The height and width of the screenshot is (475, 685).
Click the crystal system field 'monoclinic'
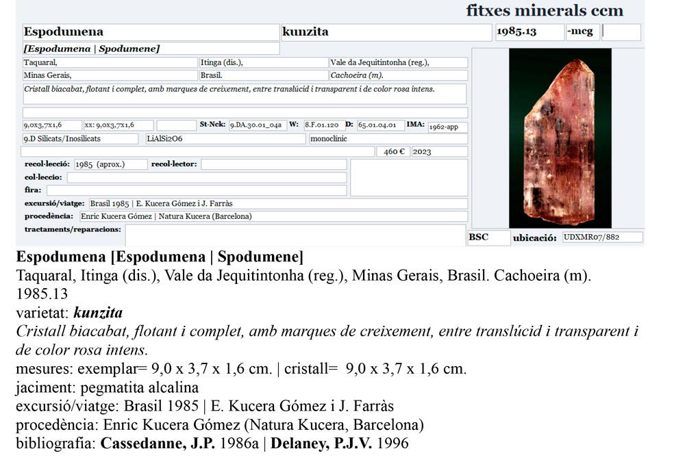tap(388, 139)
